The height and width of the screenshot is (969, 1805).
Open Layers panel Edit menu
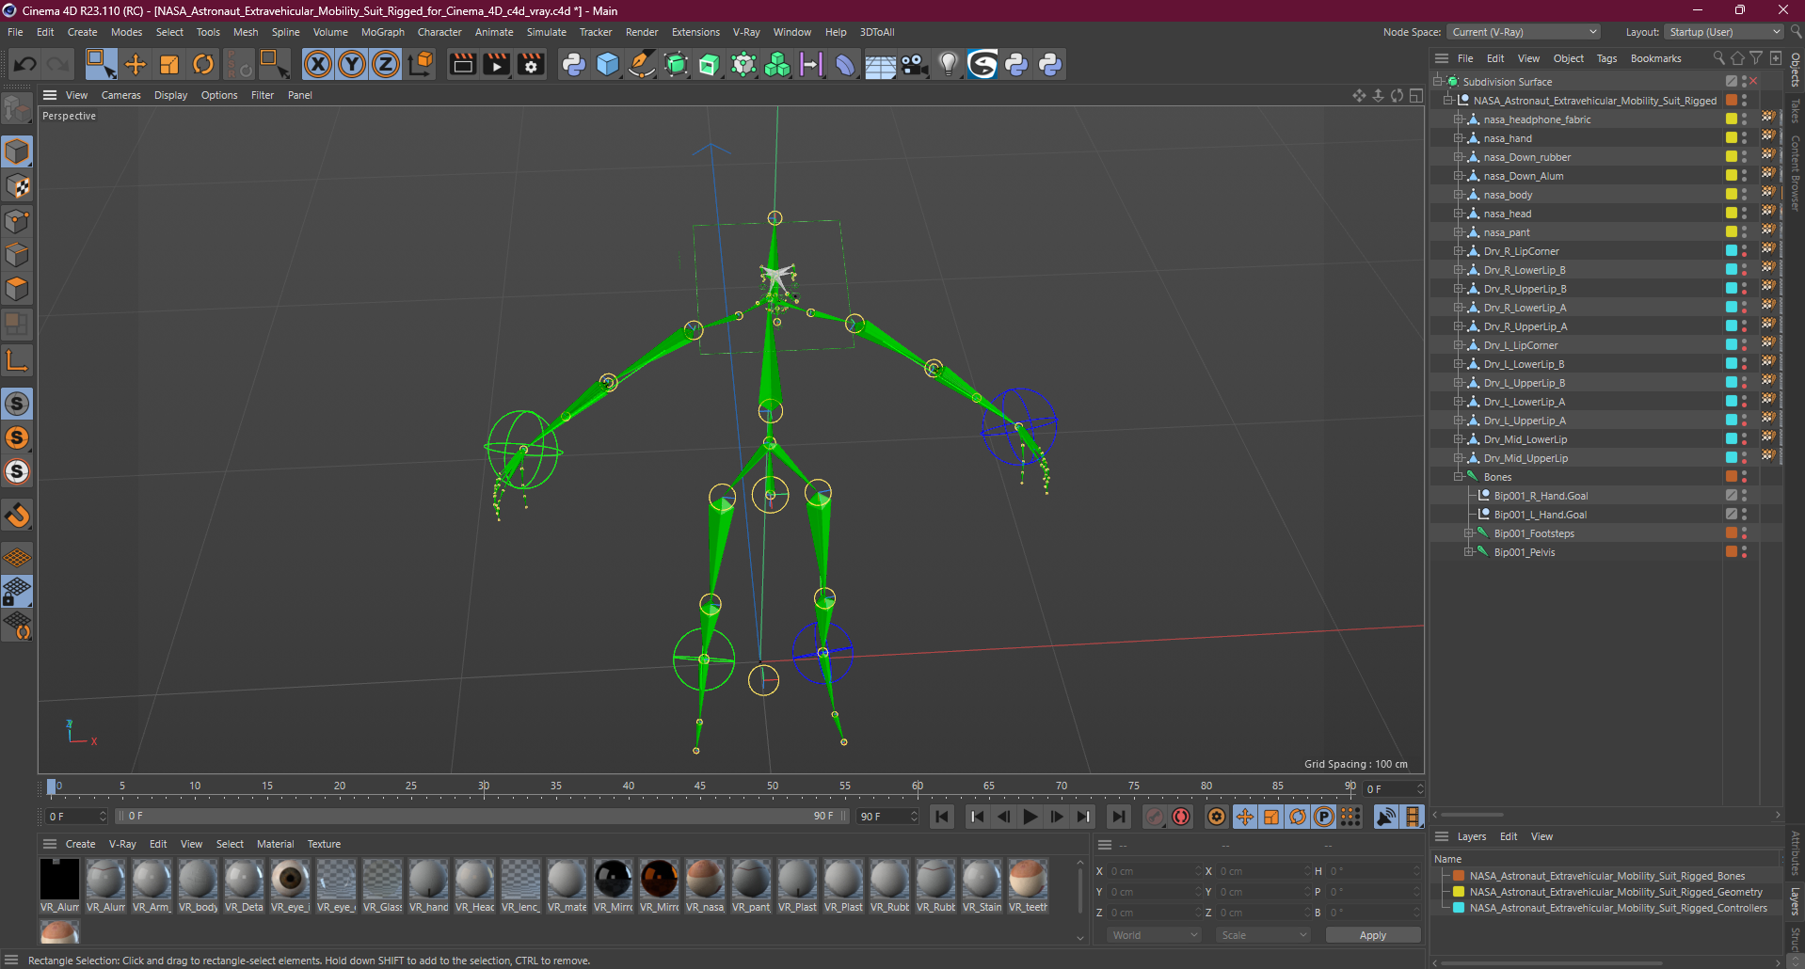(1509, 836)
